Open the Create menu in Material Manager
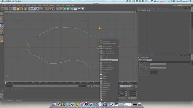The width and height of the screenshot is (193, 108). [x=8, y=89]
